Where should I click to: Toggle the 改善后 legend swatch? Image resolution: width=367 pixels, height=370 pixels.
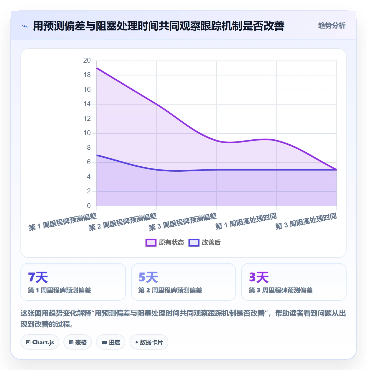click(194, 243)
